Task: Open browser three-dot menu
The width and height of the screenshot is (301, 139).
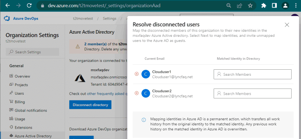Action: point(296,6)
